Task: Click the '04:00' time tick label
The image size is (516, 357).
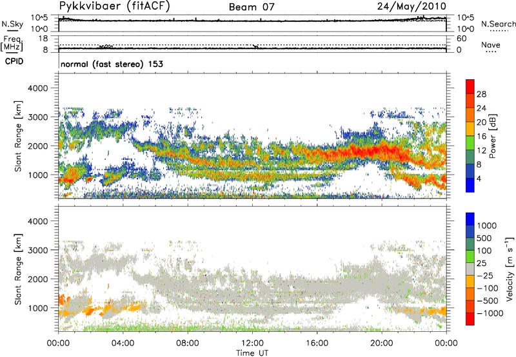Action: click(x=123, y=343)
